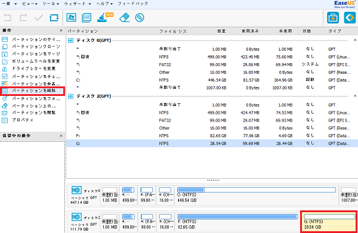Select the recovery row with 423.40 MB used

coord(212,57)
